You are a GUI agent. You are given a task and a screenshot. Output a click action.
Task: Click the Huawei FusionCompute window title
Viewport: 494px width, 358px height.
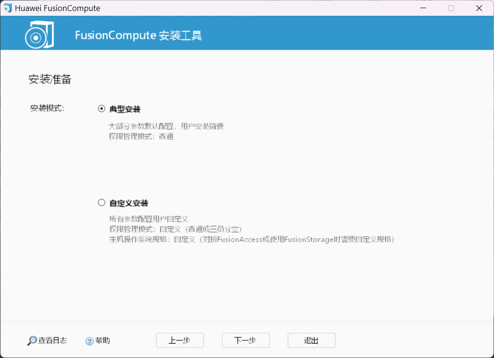click(x=57, y=8)
